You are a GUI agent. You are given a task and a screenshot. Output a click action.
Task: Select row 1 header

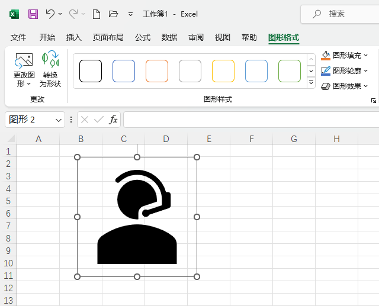point(8,151)
